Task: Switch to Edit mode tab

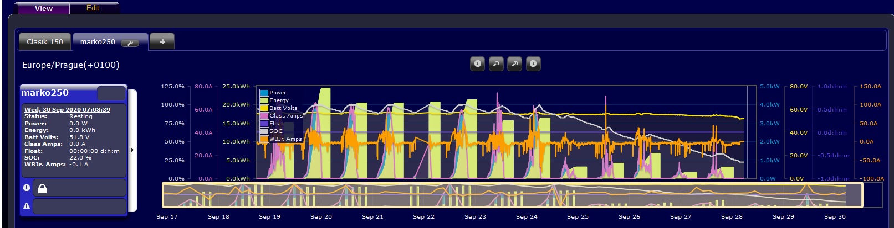Action: pos(93,8)
